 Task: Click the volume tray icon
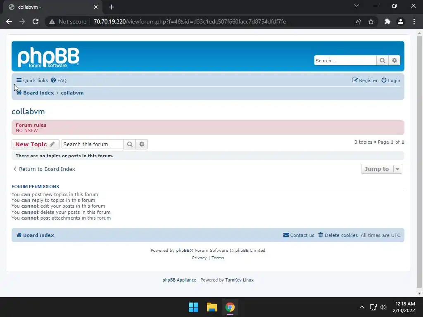(383, 307)
